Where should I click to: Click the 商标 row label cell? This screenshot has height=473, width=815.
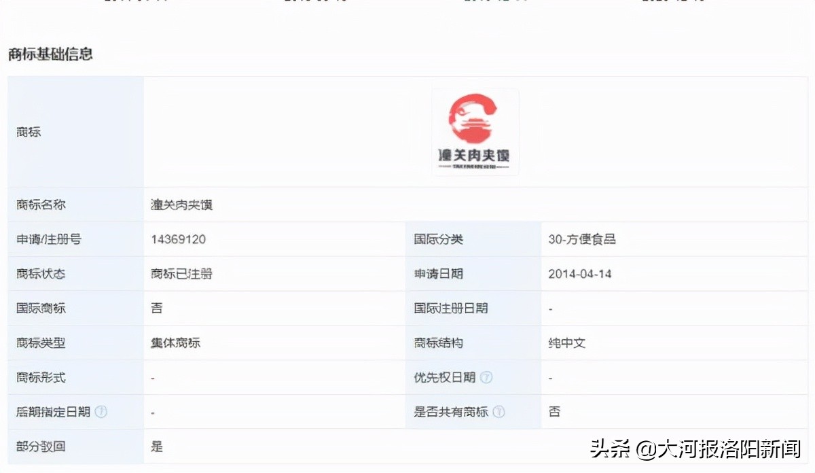(x=75, y=132)
